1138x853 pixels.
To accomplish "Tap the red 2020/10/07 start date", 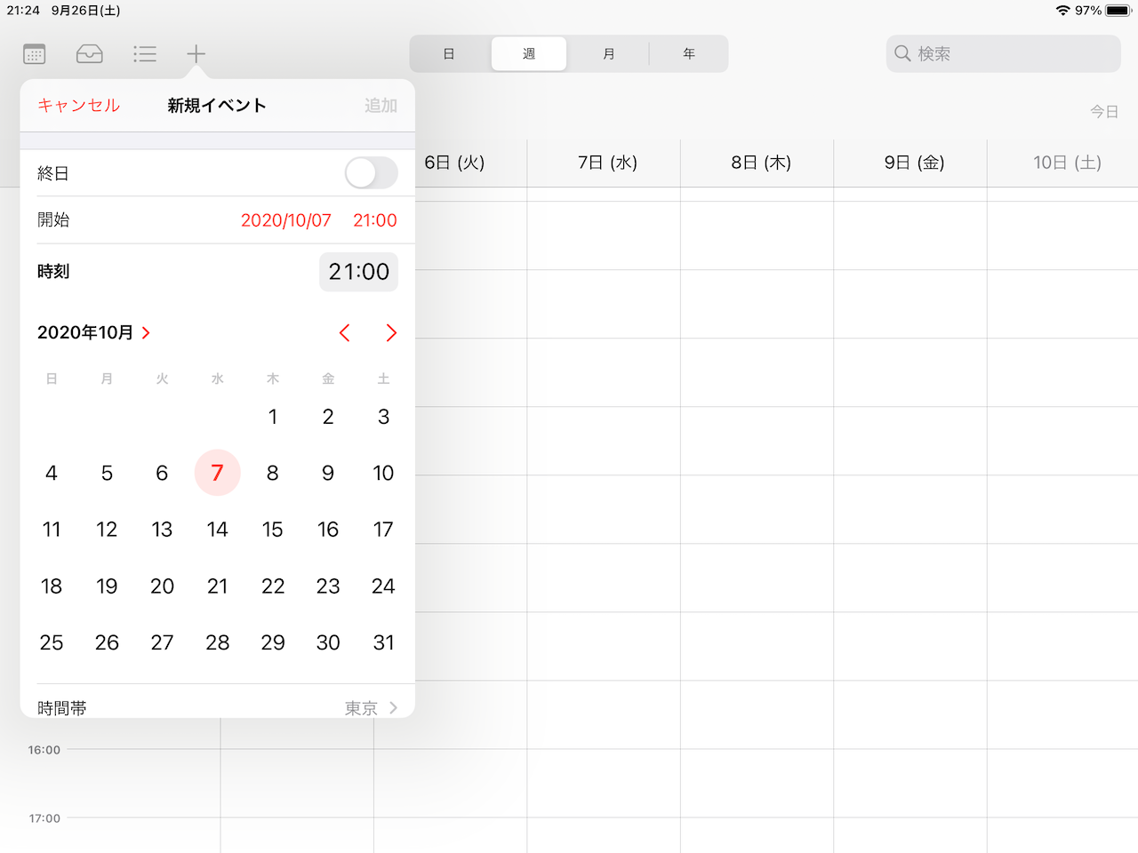I will pyautogui.click(x=285, y=220).
